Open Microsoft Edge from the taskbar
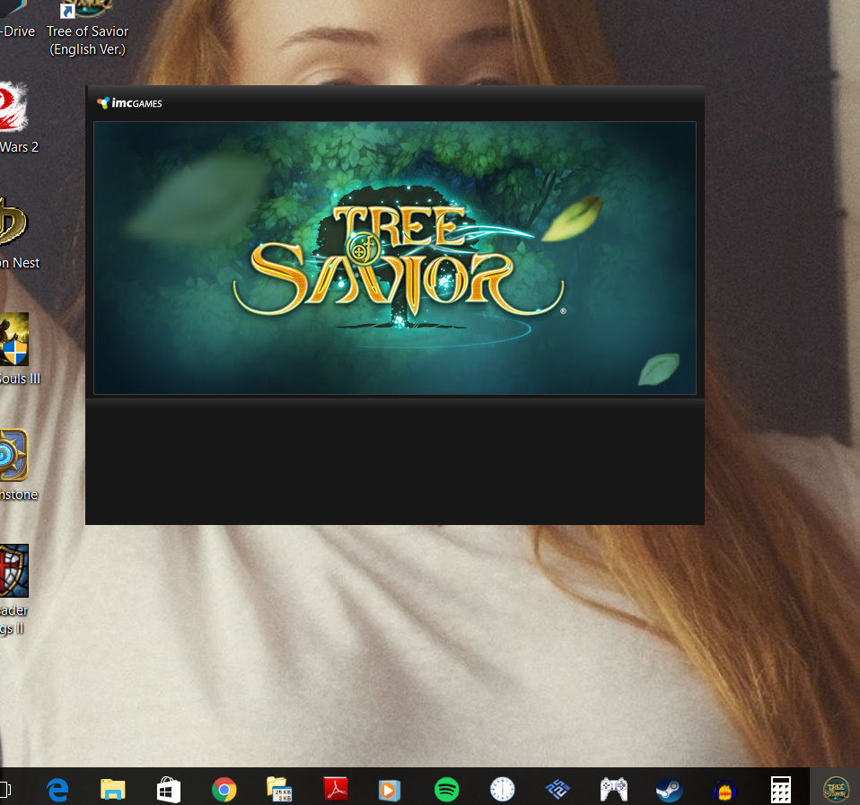Screen dimensions: 860x805 (x=58, y=789)
